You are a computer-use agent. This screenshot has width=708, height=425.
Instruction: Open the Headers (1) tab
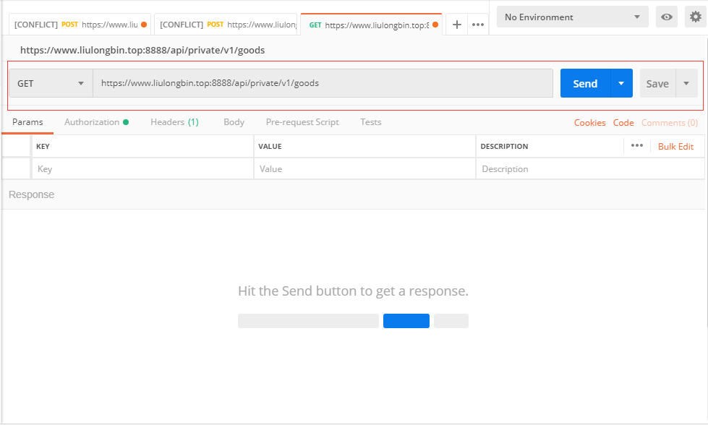pos(174,122)
